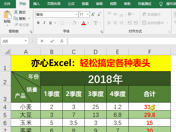Select column header A
Image resolution: width=176 pixels, height=132 pixels.
26,52
